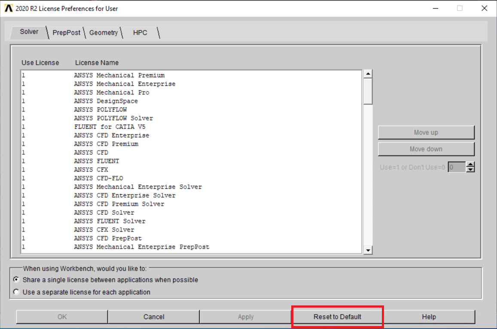Close the License Preferences window

[x=484, y=8]
